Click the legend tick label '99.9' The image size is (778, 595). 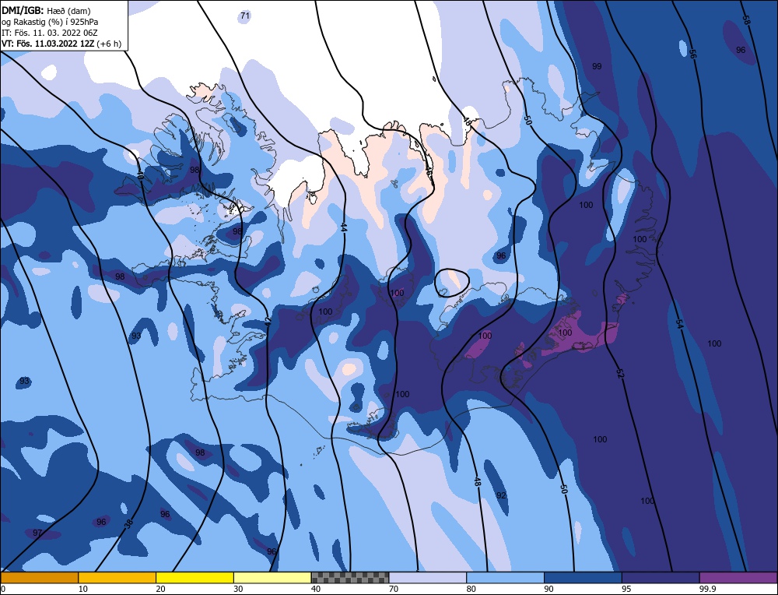click(707, 590)
